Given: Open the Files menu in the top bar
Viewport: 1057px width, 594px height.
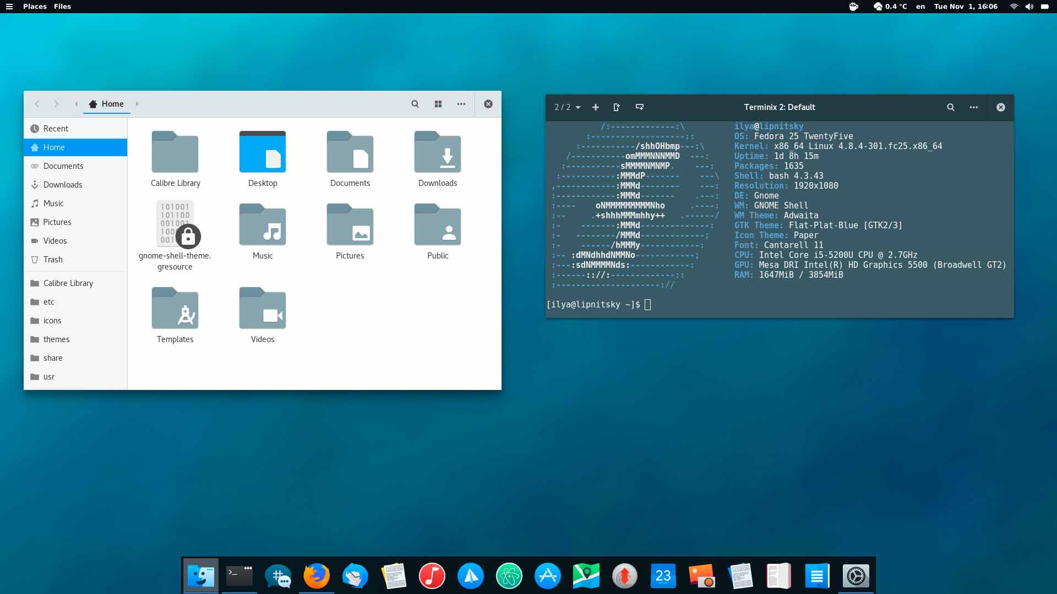Looking at the screenshot, I should (x=62, y=6).
